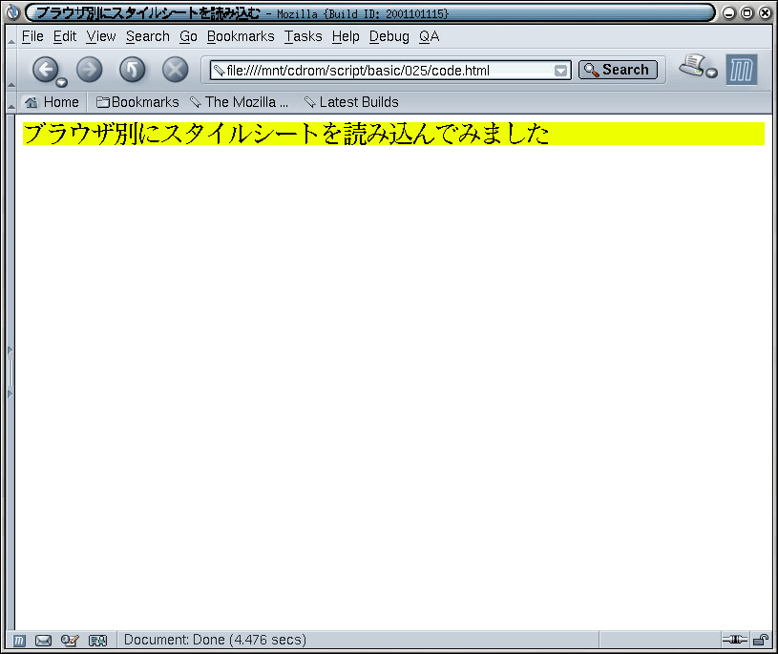Open Address Book from status bar icon
The width and height of the screenshot is (778, 654).
[x=97, y=640]
